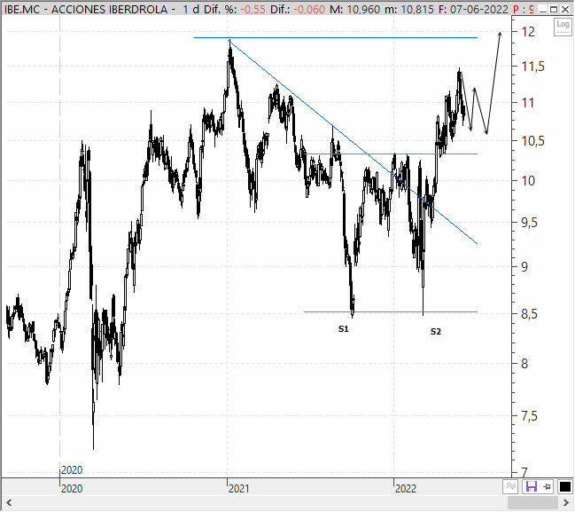Click the 12 price axis label
The height and width of the screenshot is (512, 575).
[528, 32]
